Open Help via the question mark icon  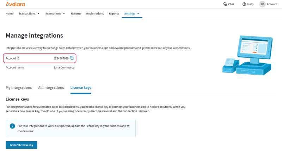pos(244,4)
